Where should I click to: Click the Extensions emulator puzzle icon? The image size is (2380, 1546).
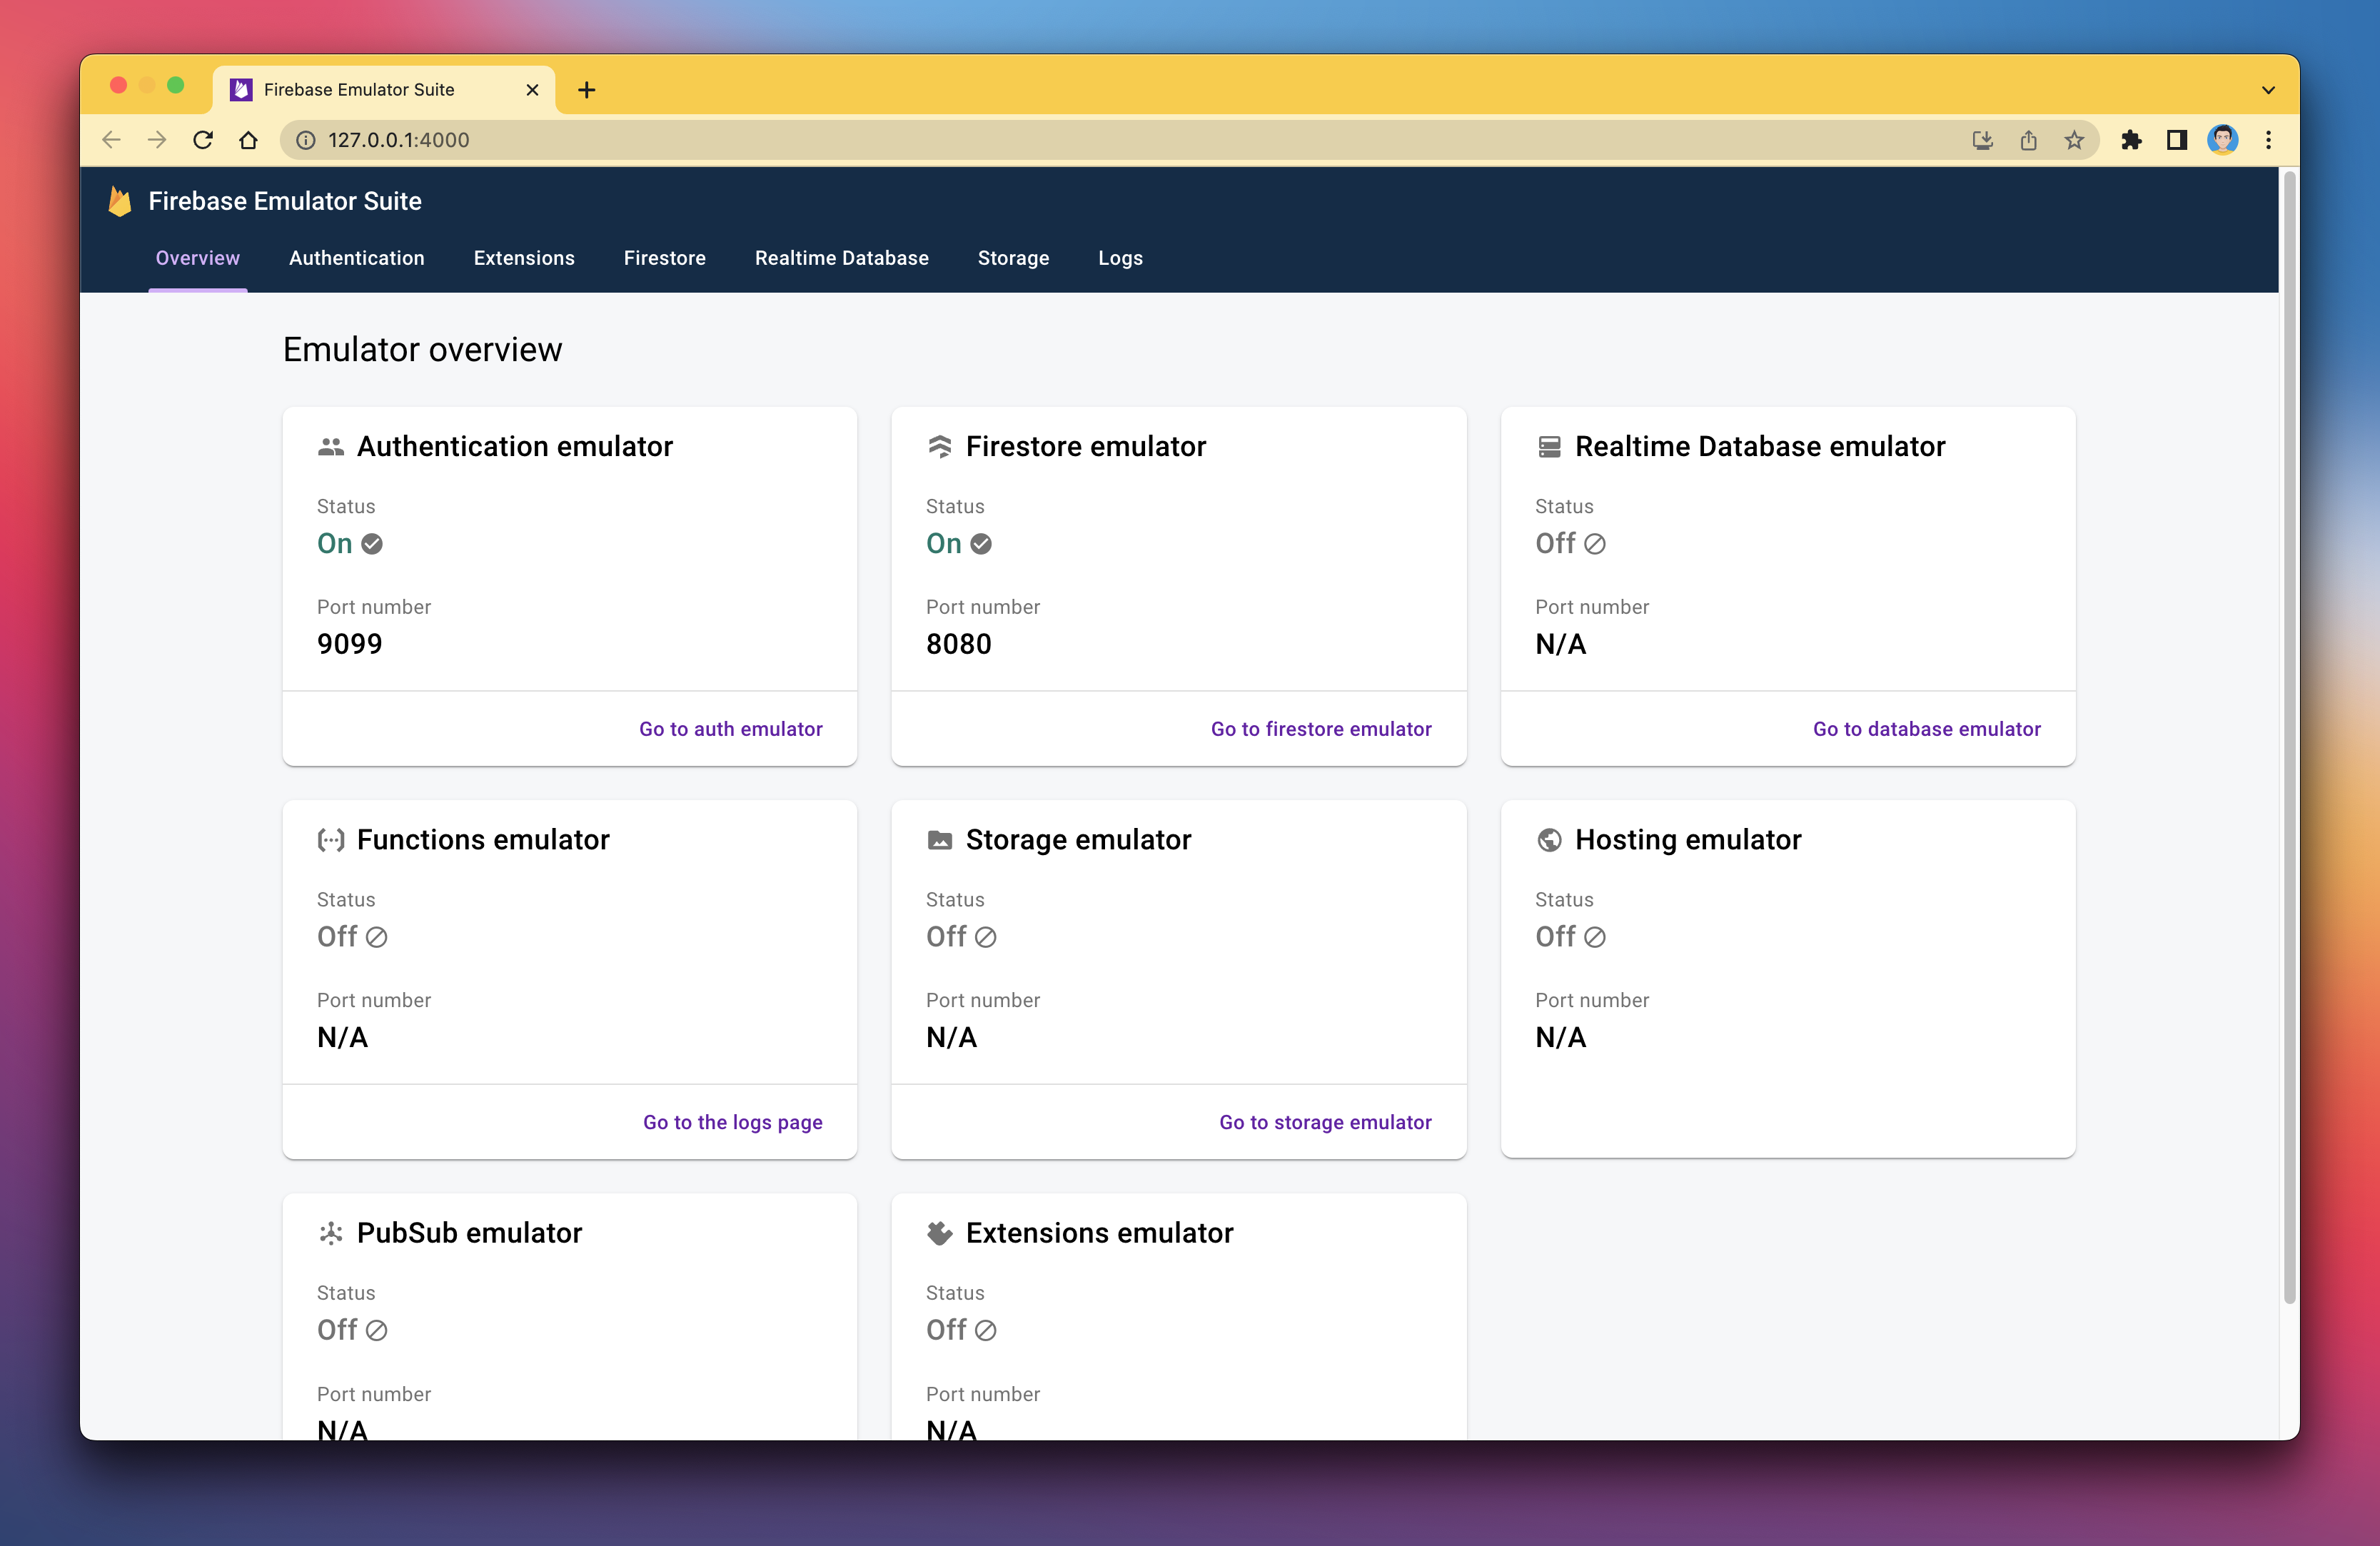pyautogui.click(x=939, y=1233)
